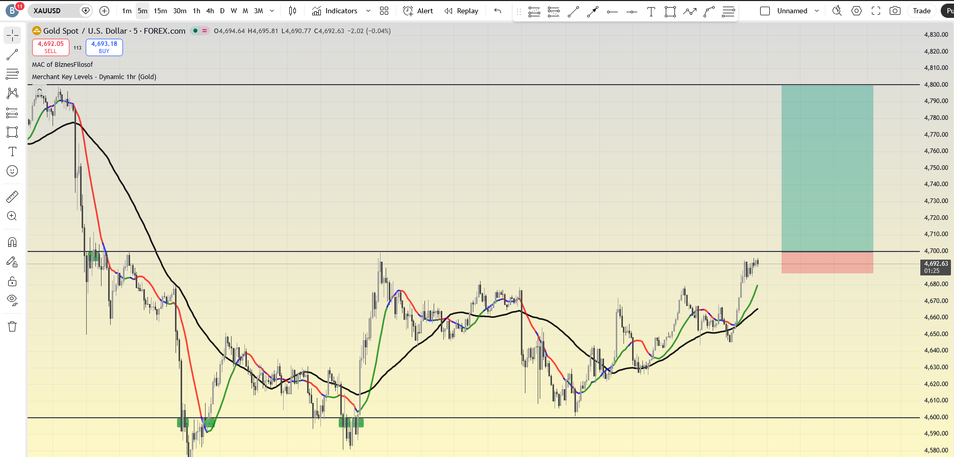Select the 4h timeframe
This screenshot has height=457, width=954.
(x=210, y=11)
